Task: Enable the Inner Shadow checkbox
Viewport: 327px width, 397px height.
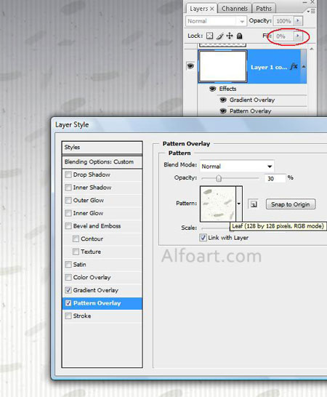Action: point(68,188)
